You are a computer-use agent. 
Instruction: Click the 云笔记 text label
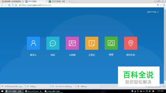[x=92, y=55]
